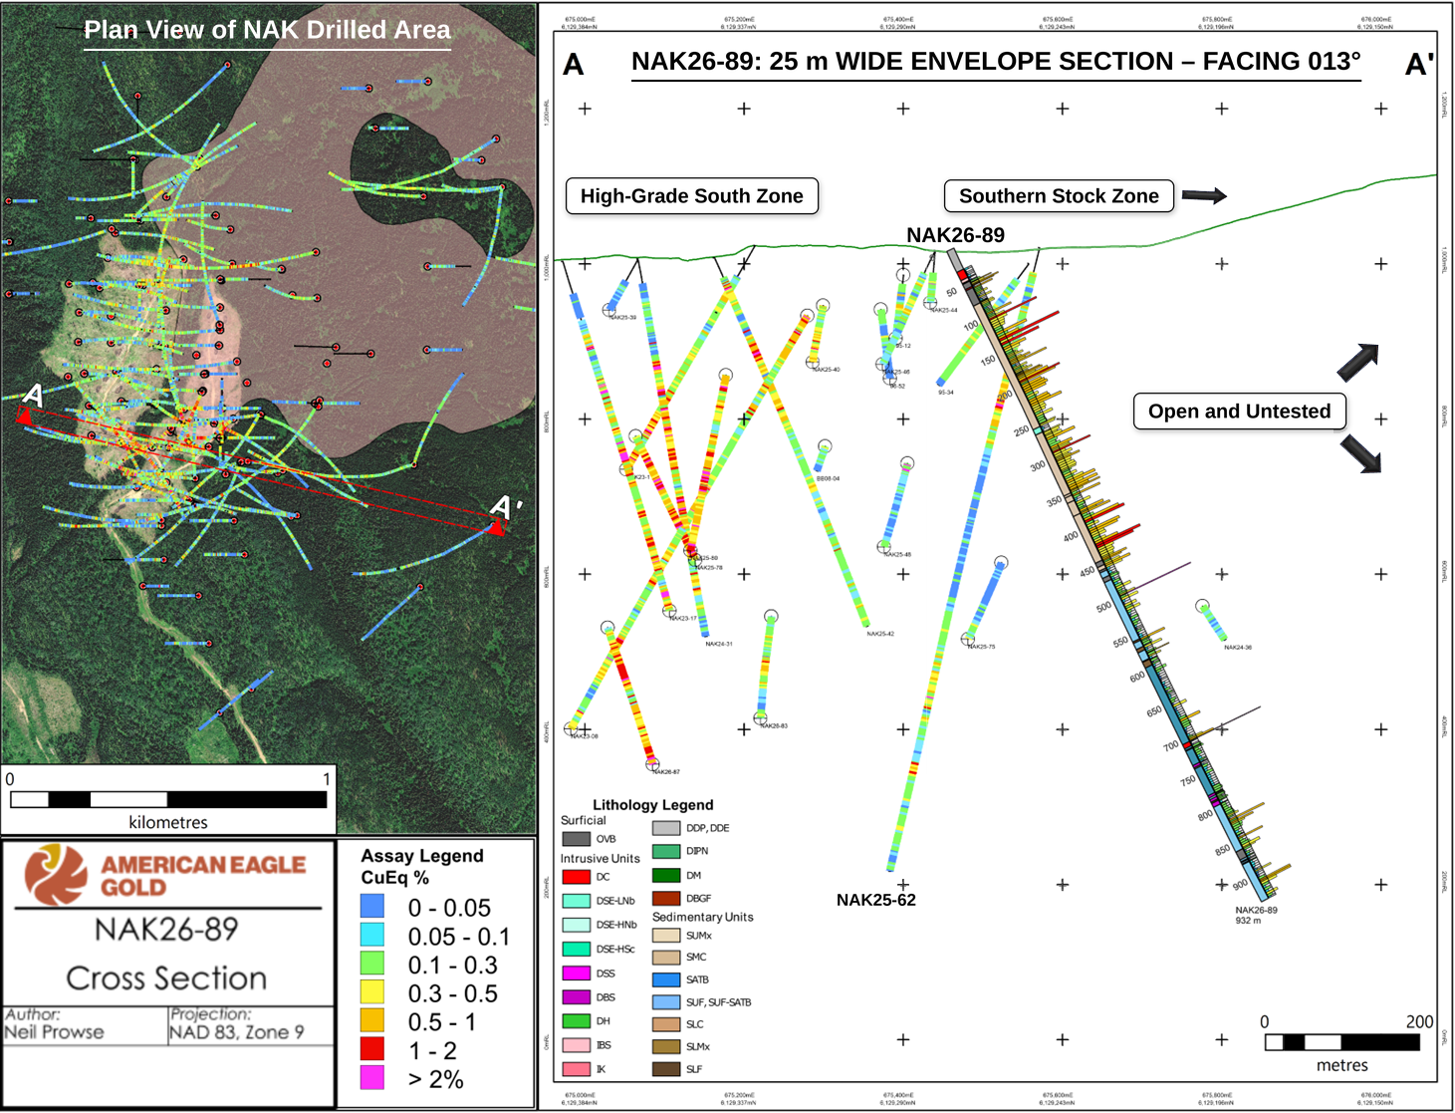The image size is (1455, 1113).
Task: Click the 900 depth marker on NAK26-89
Action: [1240, 885]
